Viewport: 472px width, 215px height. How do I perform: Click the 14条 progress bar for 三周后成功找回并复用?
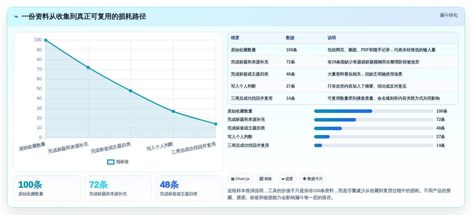point(374,145)
